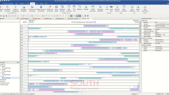Collapse the BOGT station node
Screen dimensions: 169x95
coord(1,66)
